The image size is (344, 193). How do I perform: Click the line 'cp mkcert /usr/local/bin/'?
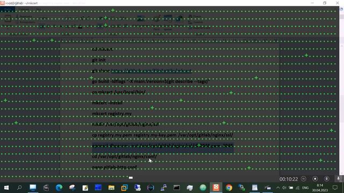[119, 92]
